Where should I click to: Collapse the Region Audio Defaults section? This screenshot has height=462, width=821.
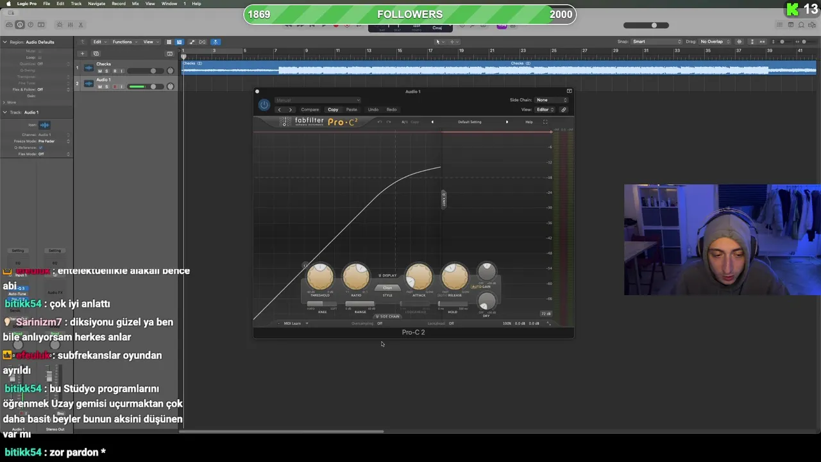click(4, 42)
